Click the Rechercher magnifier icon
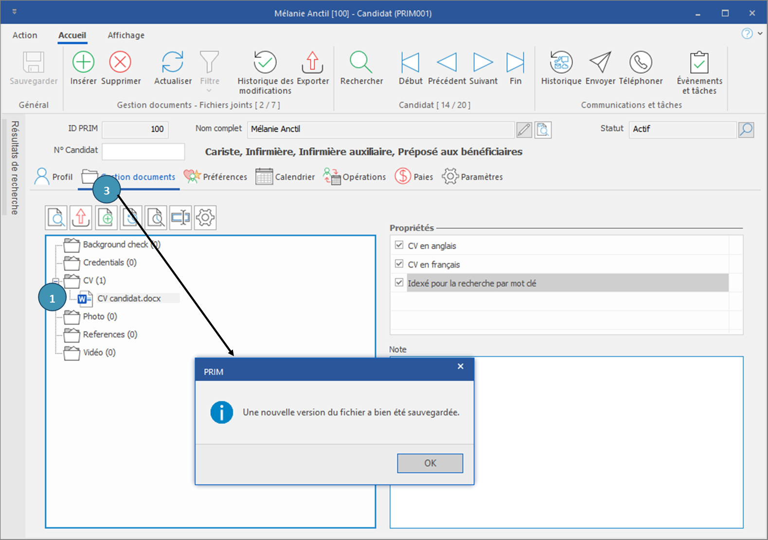This screenshot has width=768, height=540. (x=361, y=62)
